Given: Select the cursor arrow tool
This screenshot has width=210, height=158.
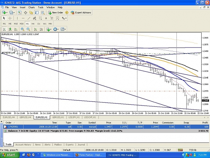Looking at the screenshot, I should (4, 18).
